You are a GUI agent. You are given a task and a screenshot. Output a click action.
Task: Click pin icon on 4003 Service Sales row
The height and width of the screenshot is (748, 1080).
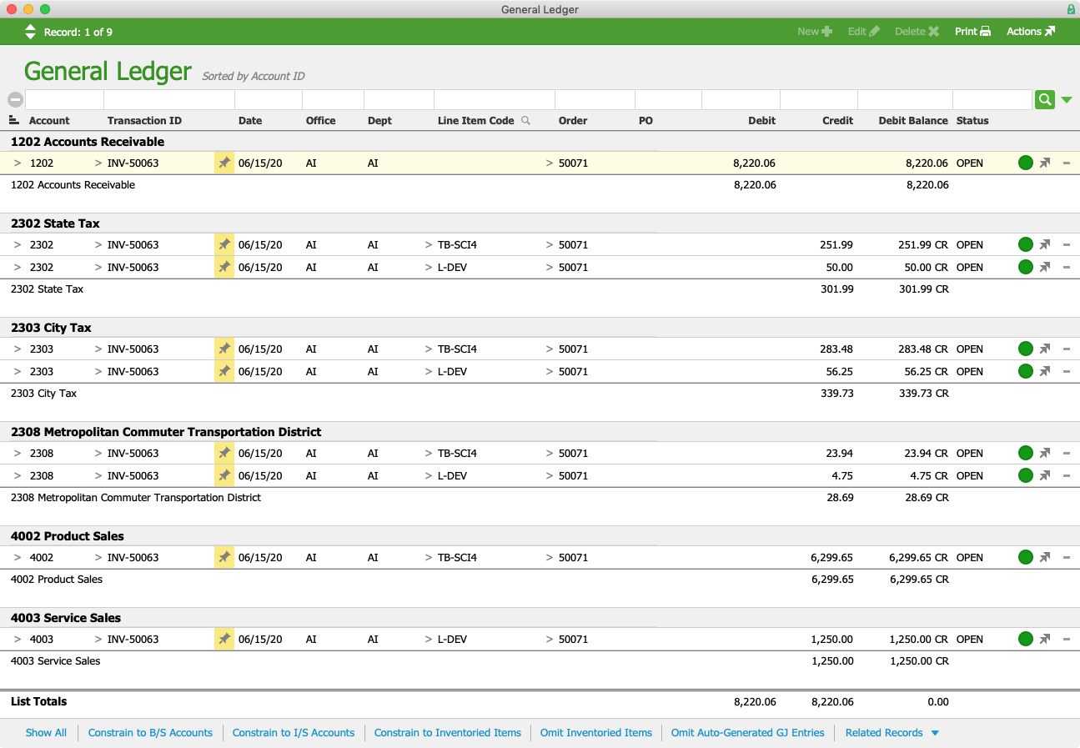click(x=224, y=640)
